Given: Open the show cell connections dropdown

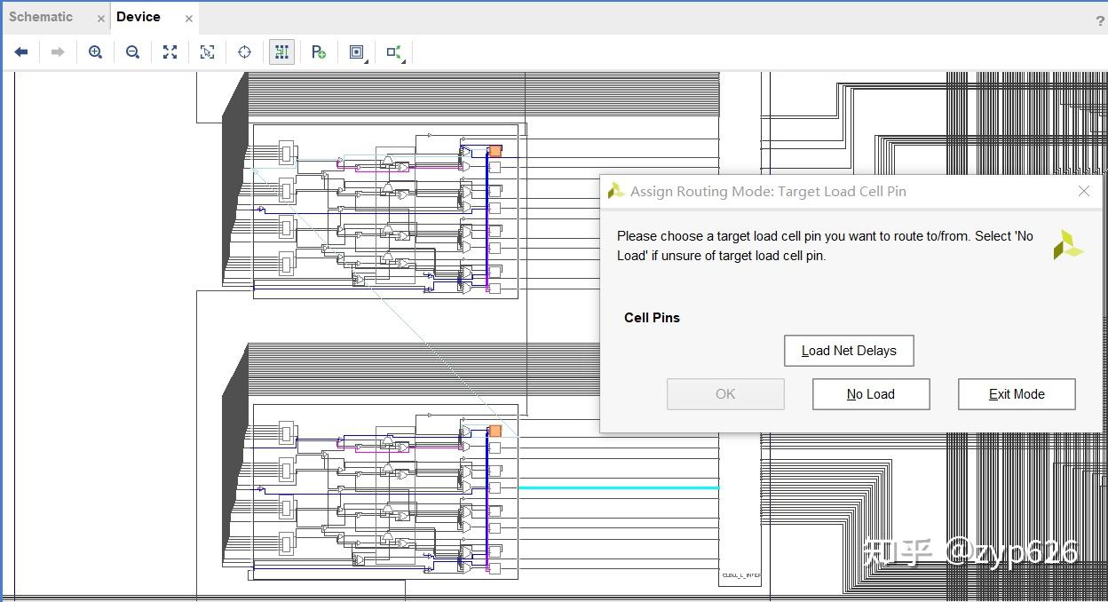Looking at the screenshot, I should pos(395,52).
